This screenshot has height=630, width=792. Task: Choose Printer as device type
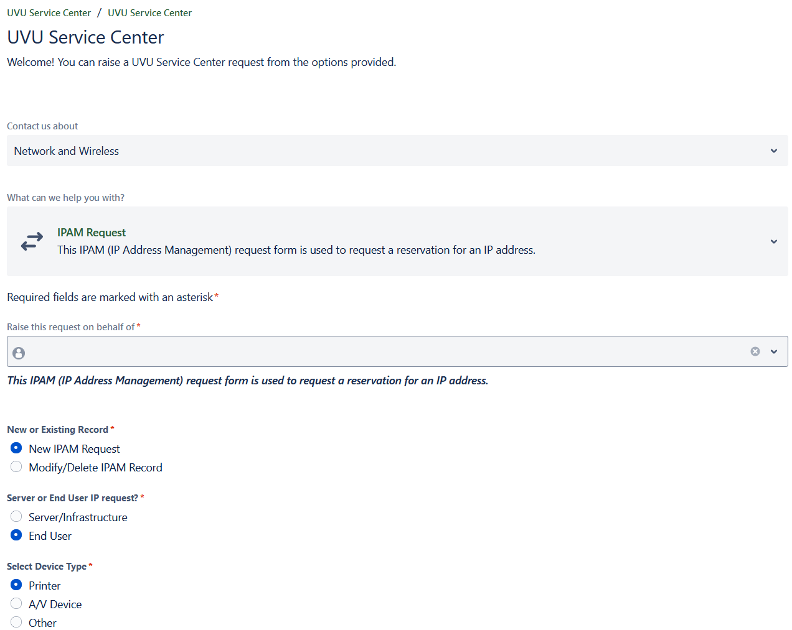[x=16, y=585]
